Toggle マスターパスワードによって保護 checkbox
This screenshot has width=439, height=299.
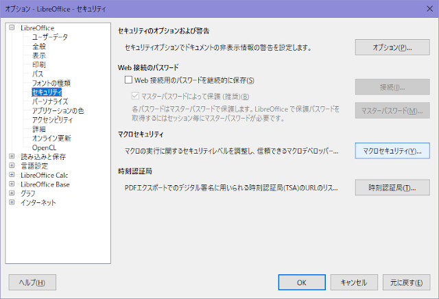[x=135, y=96]
